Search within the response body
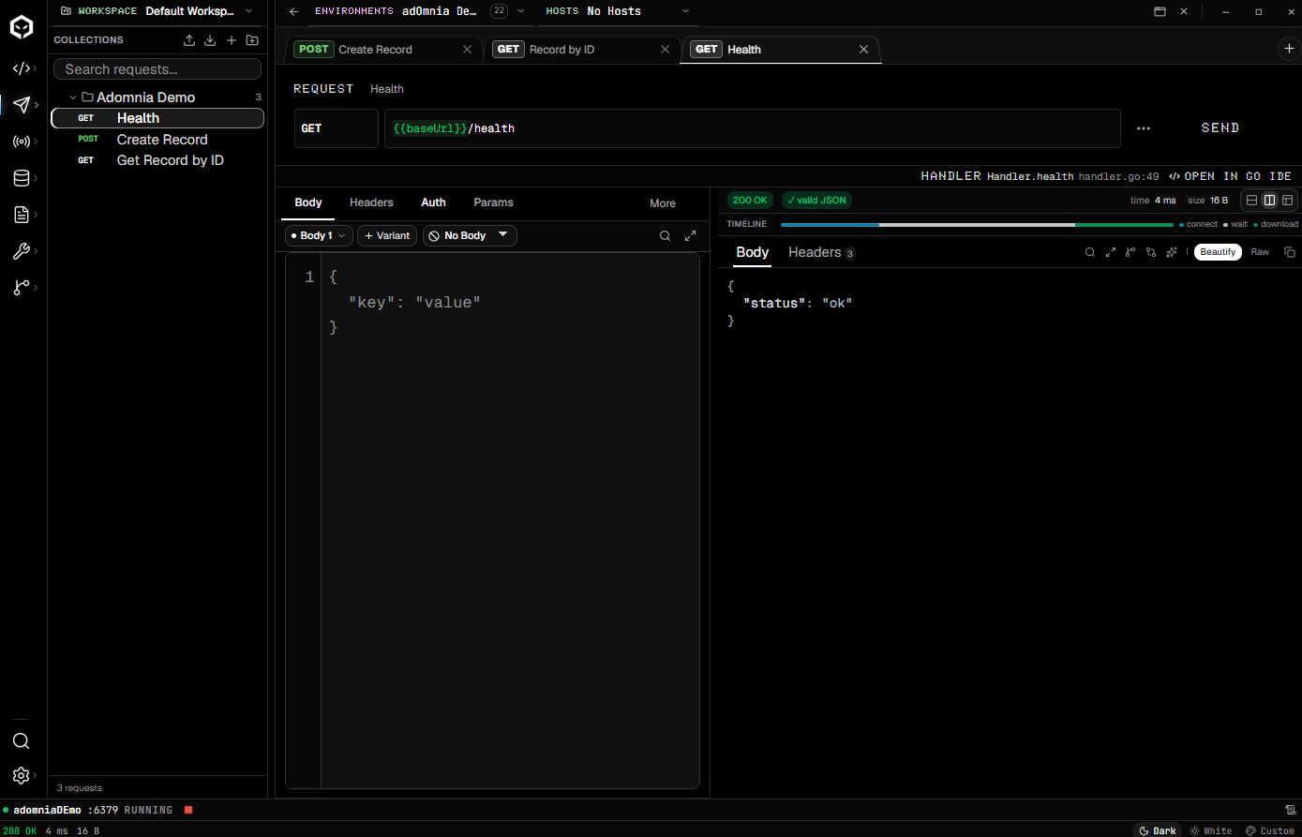The image size is (1302, 837). (1090, 252)
